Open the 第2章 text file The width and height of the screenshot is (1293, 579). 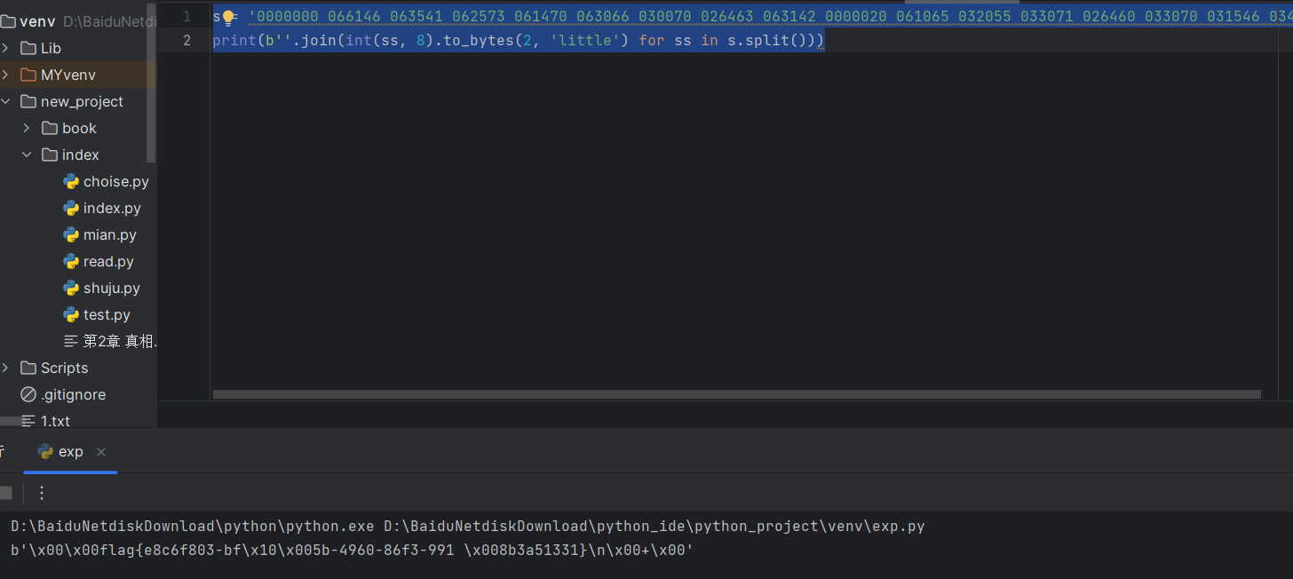coord(119,341)
